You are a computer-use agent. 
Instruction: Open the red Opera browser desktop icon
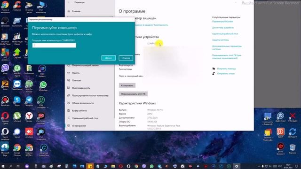pyautogui.click(x=5, y=118)
